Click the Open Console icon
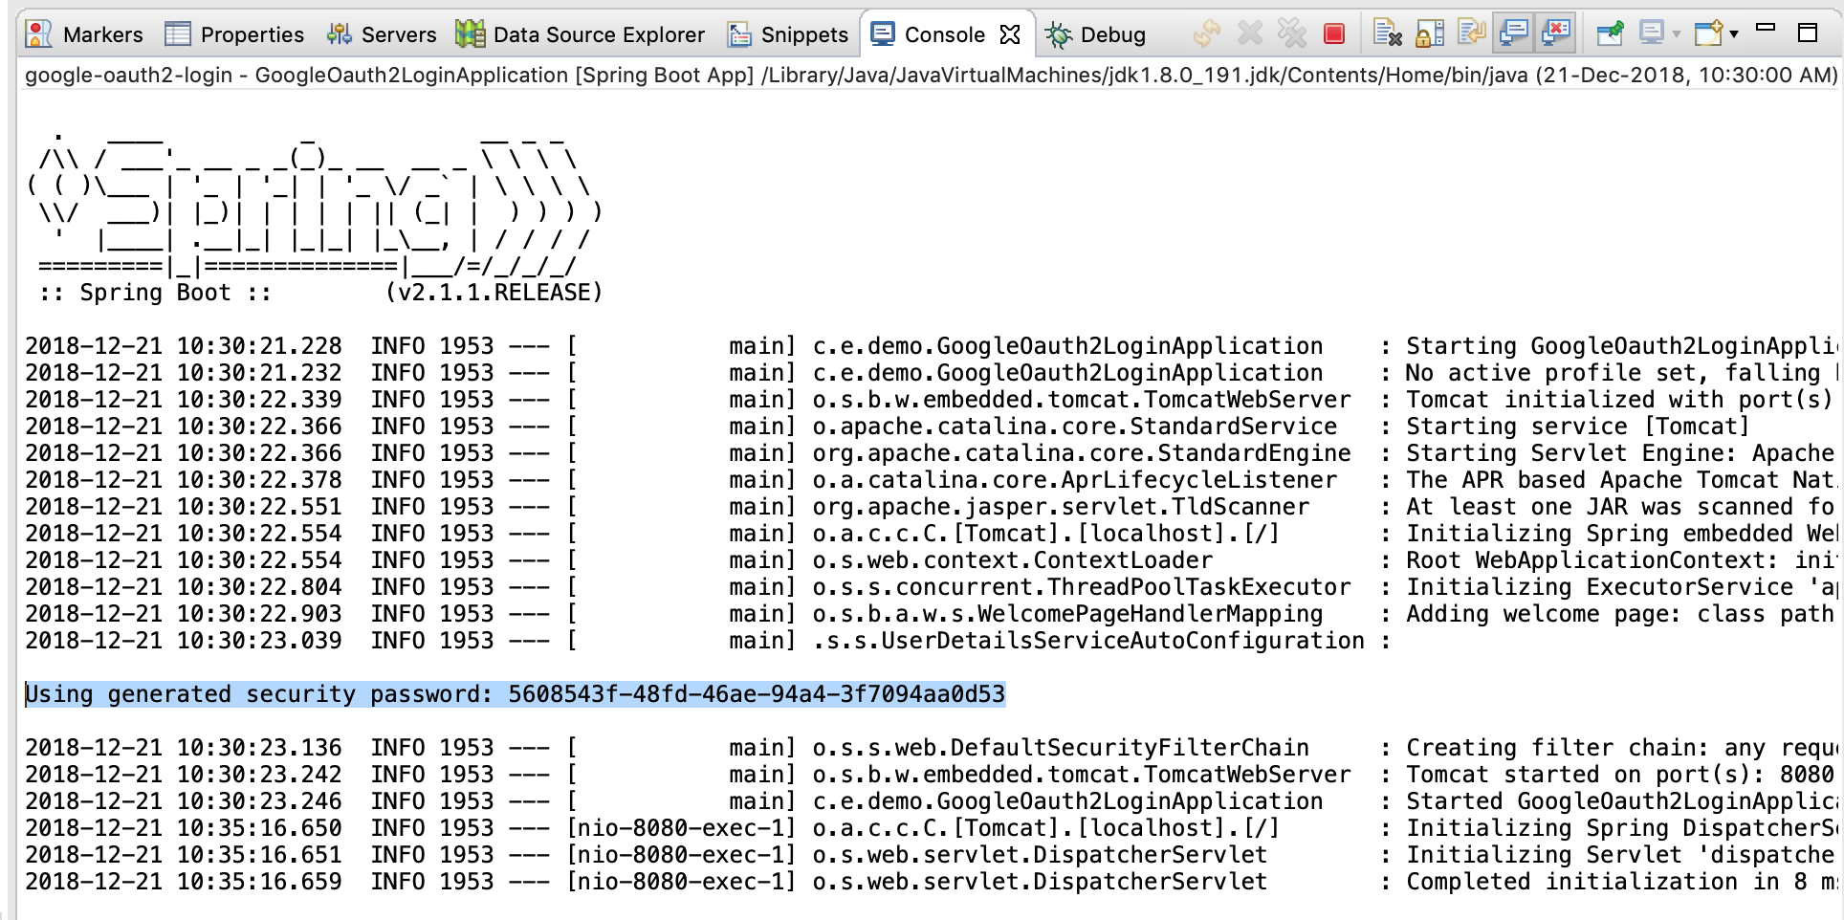The height and width of the screenshot is (920, 1844). (1709, 34)
